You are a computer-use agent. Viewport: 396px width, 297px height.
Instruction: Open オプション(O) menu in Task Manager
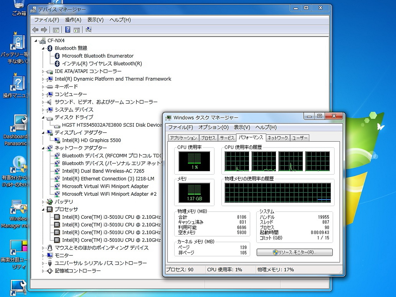213,127
